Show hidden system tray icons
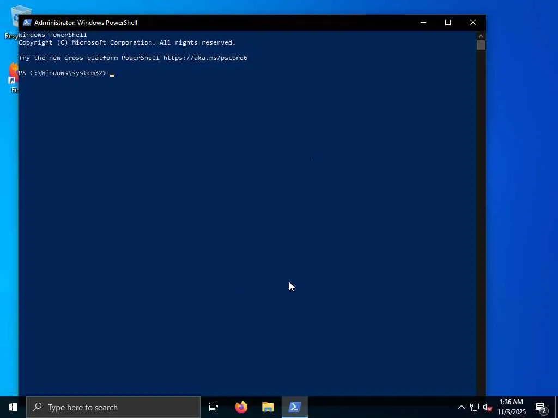This screenshot has height=418, width=558. [x=461, y=407]
